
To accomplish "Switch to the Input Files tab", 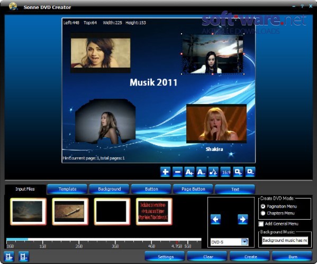I will (25, 189).
